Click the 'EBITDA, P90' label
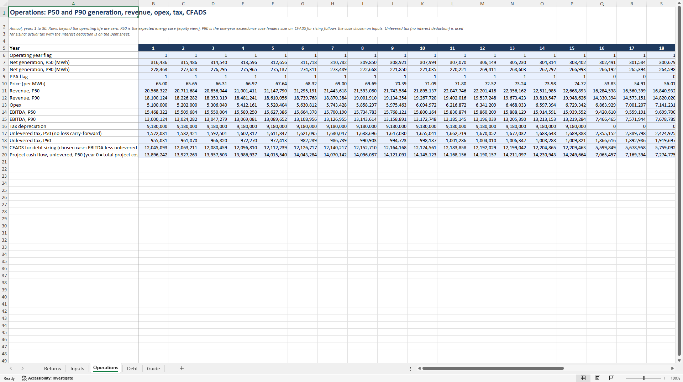The image size is (683, 382). [x=22, y=119]
